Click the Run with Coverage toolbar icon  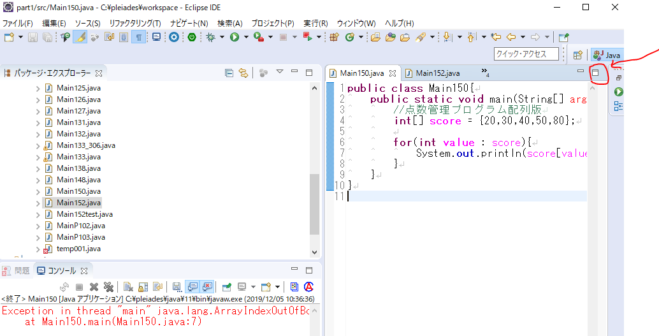click(x=259, y=37)
